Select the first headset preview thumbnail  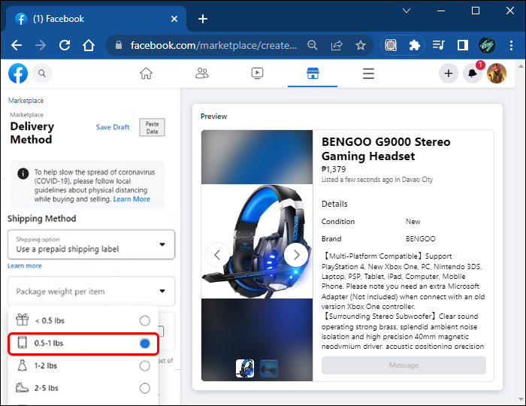pos(245,368)
